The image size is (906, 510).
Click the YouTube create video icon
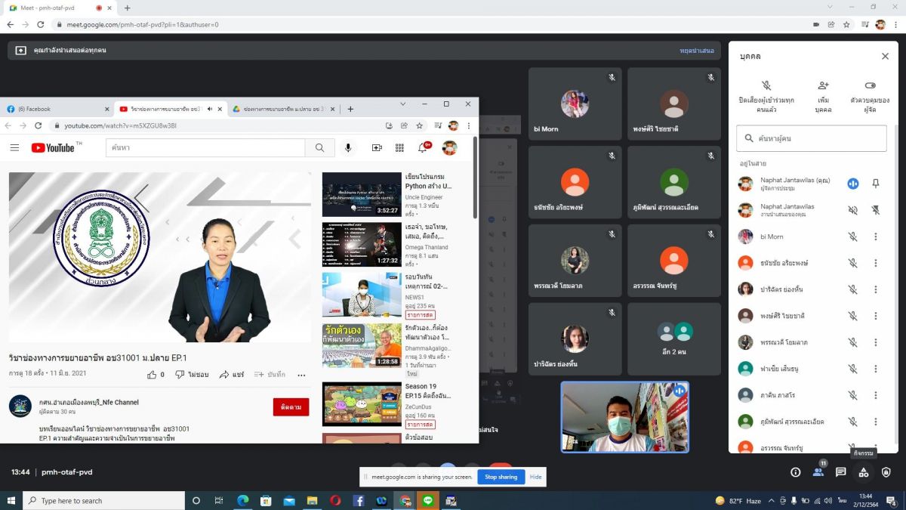point(377,148)
